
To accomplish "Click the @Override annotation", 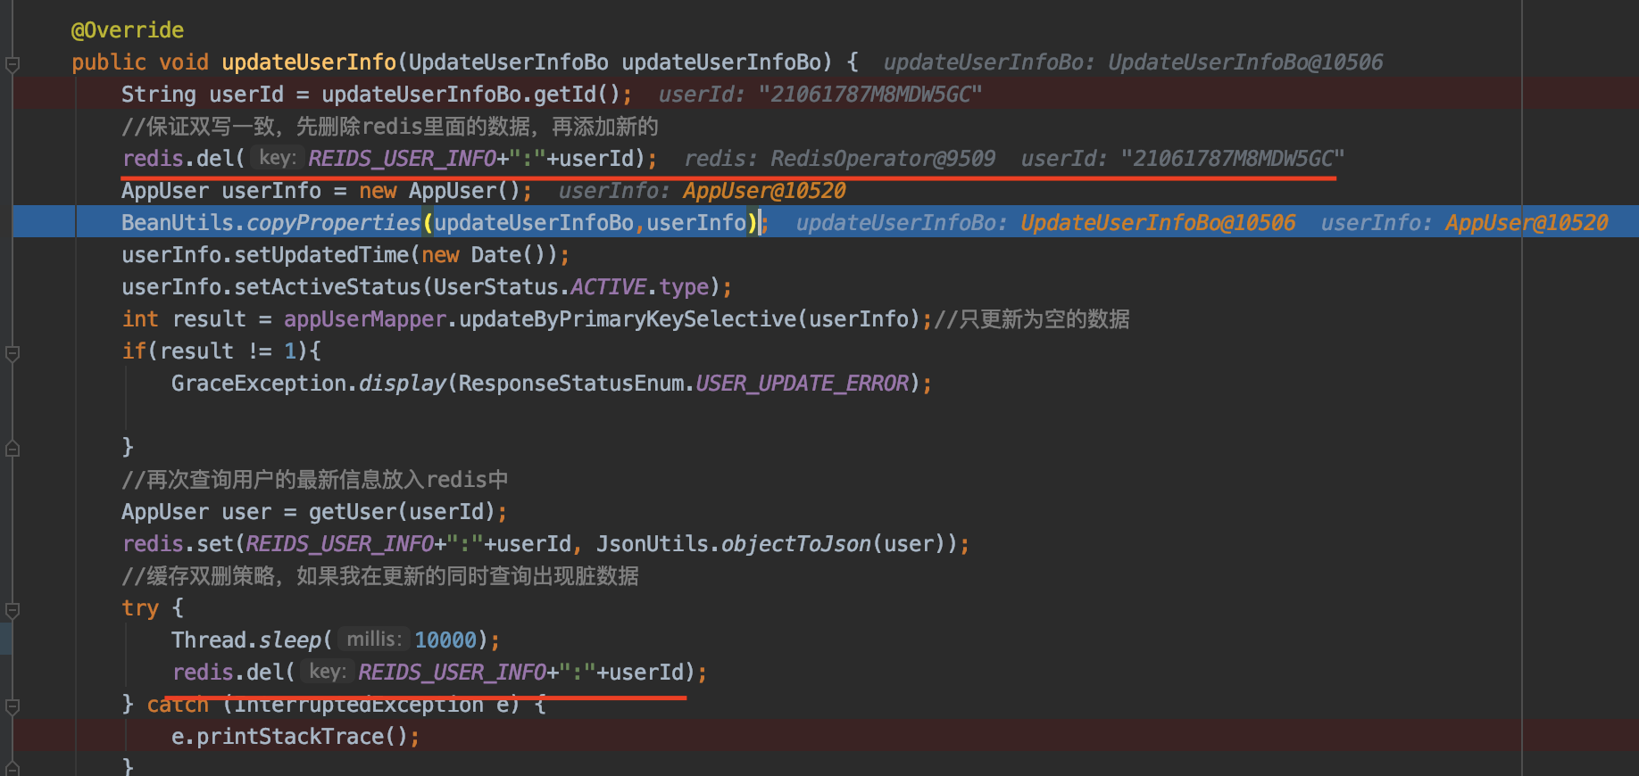I will [128, 30].
